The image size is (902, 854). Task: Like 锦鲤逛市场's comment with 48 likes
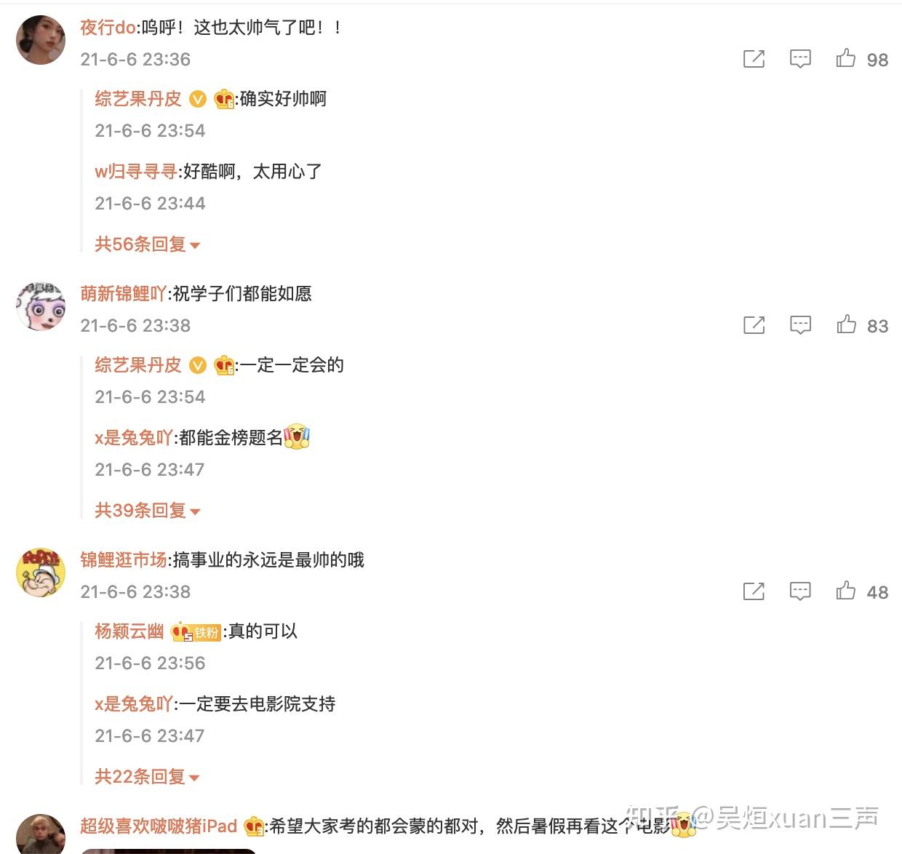pyautogui.click(x=846, y=591)
